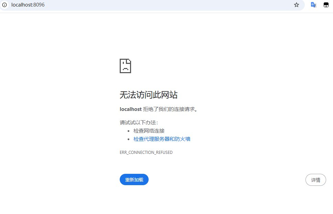Click the ERR_CONNECTION_REFUSED error code text
The width and height of the screenshot is (333, 214).
(x=146, y=152)
